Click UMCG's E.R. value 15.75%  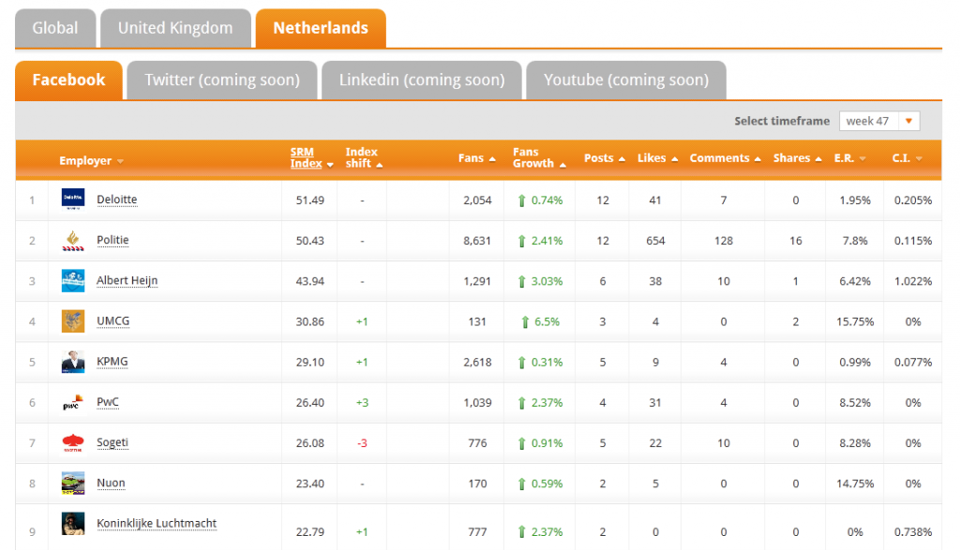[855, 321]
